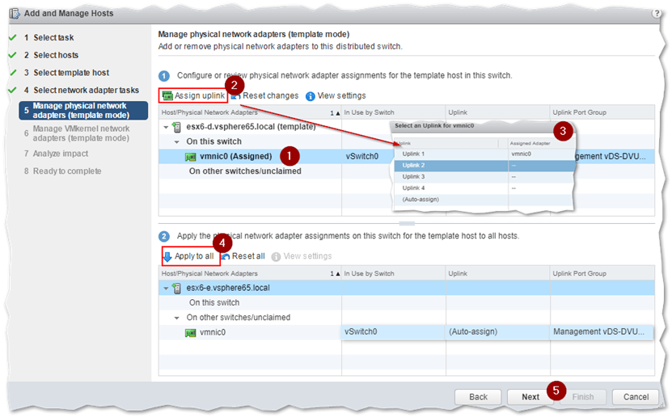
Task: Click the vSwitch0 cell in template host row
Action: click(362, 156)
